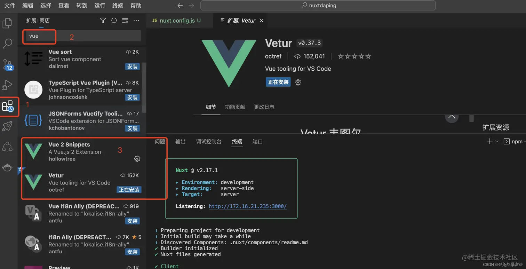
Task: Open extensions panel more actions menu
Action: tap(136, 21)
